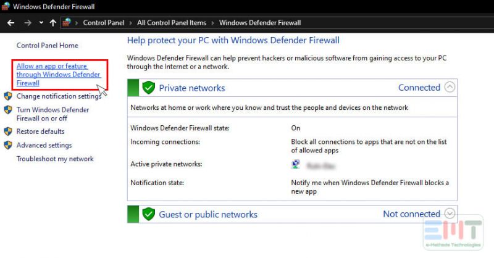Open the Recent locations dropdown arrow
Viewport: 494px width, 258px height.
(41, 23)
